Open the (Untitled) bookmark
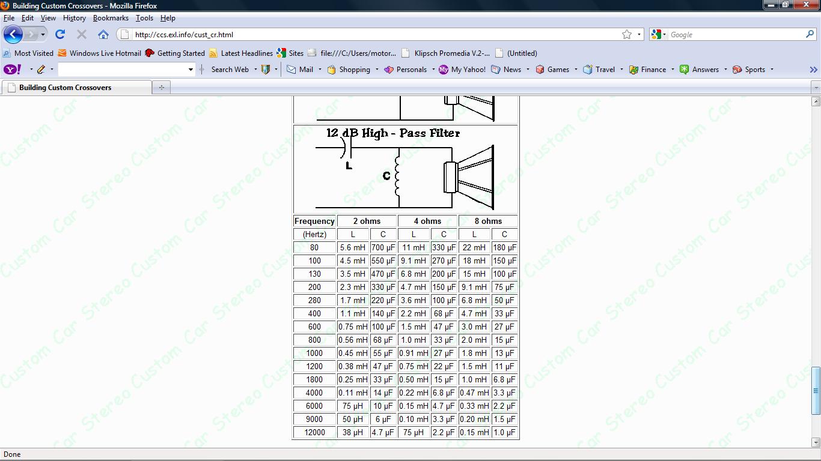This screenshot has width=821, height=461. (x=516, y=53)
